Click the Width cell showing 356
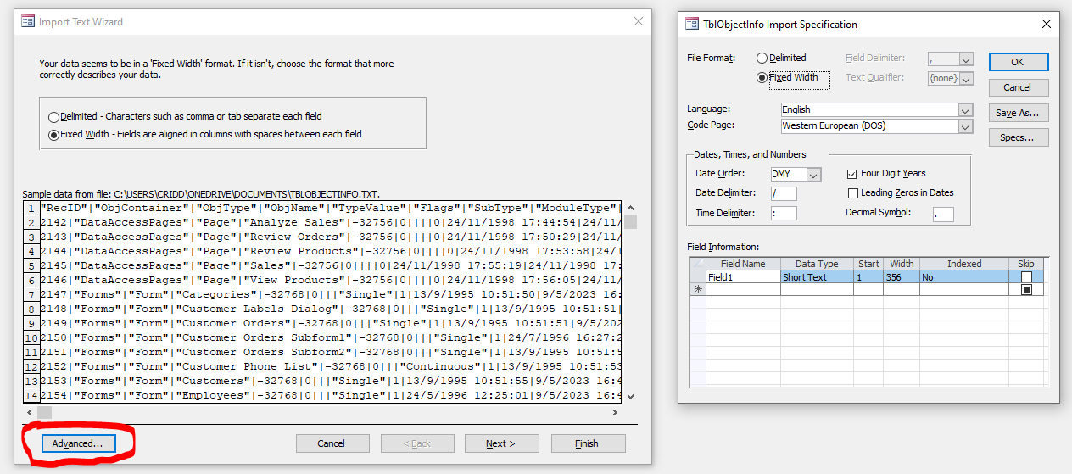The width and height of the screenshot is (1072, 474). click(902, 277)
